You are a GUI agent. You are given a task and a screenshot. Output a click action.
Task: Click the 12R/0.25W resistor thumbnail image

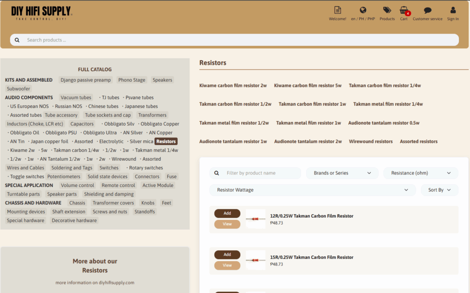point(256,219)
